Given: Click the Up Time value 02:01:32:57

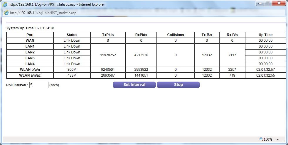Looking at the screenshot, I should pos(266,70).
